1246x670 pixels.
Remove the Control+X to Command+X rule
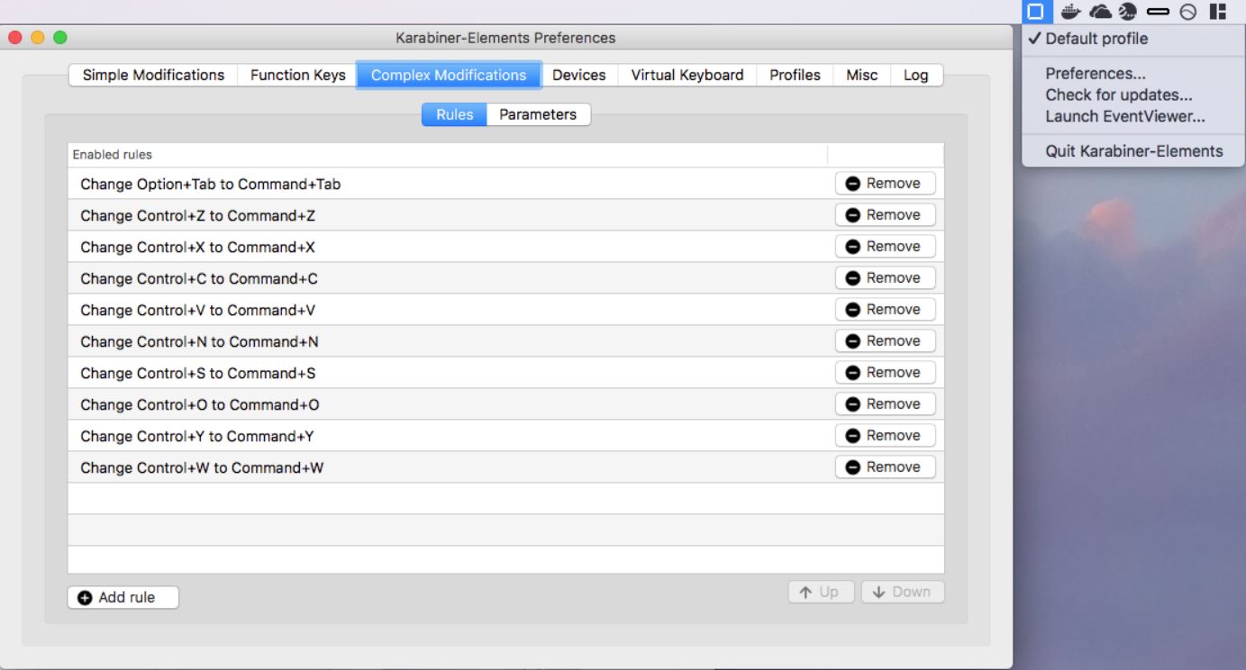tap(885, 247)
